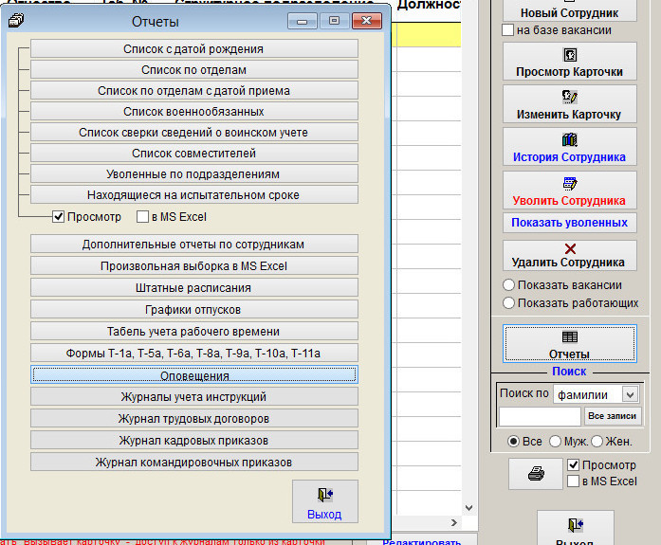Open Формы Т-1а, Т-5а forms button
This screenshot has height=545, width=661.
(194, 353)
